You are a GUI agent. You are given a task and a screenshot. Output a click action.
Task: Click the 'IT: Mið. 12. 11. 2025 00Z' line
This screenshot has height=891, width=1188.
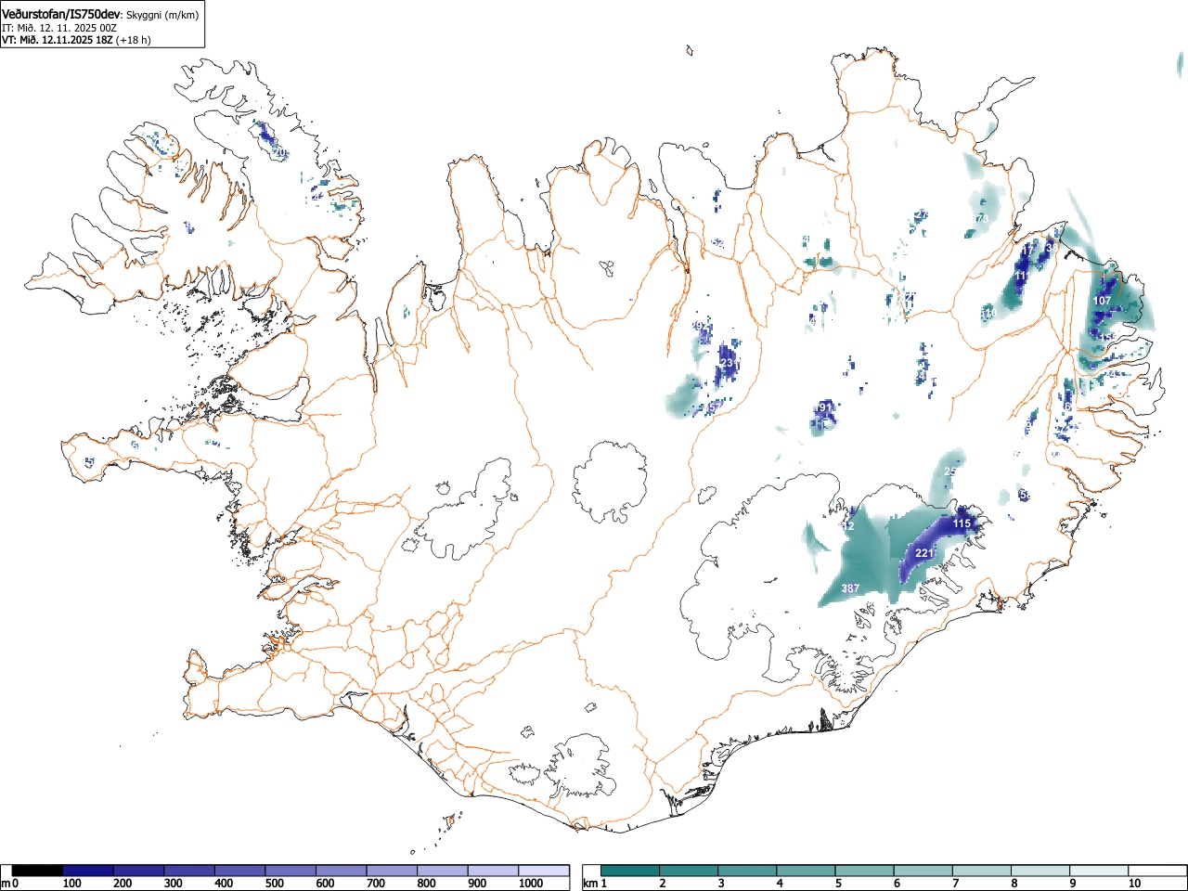[x=59, y=28]
